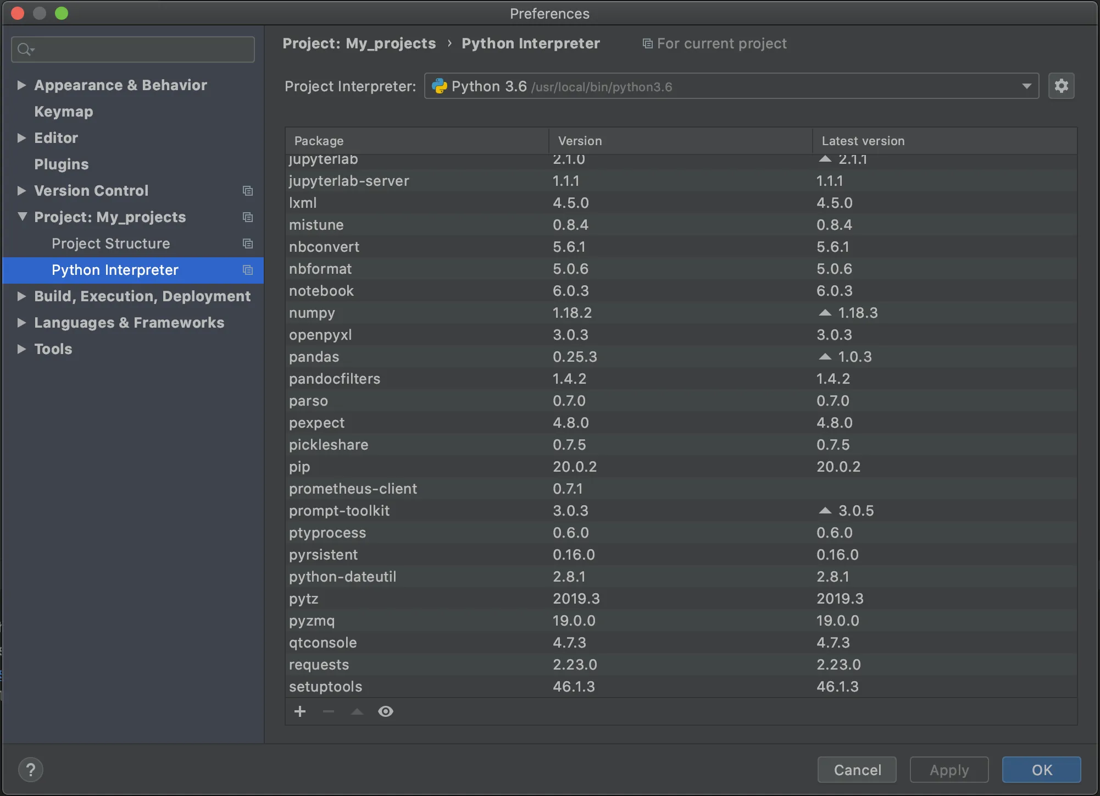Click the project-level icon beside Project Structure
Viewport: 1100px width, 796px height.
tap(248, 244)
